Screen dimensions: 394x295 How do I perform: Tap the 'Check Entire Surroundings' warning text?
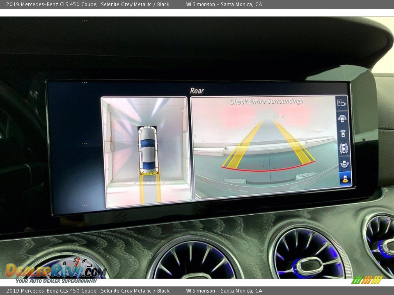266,101
